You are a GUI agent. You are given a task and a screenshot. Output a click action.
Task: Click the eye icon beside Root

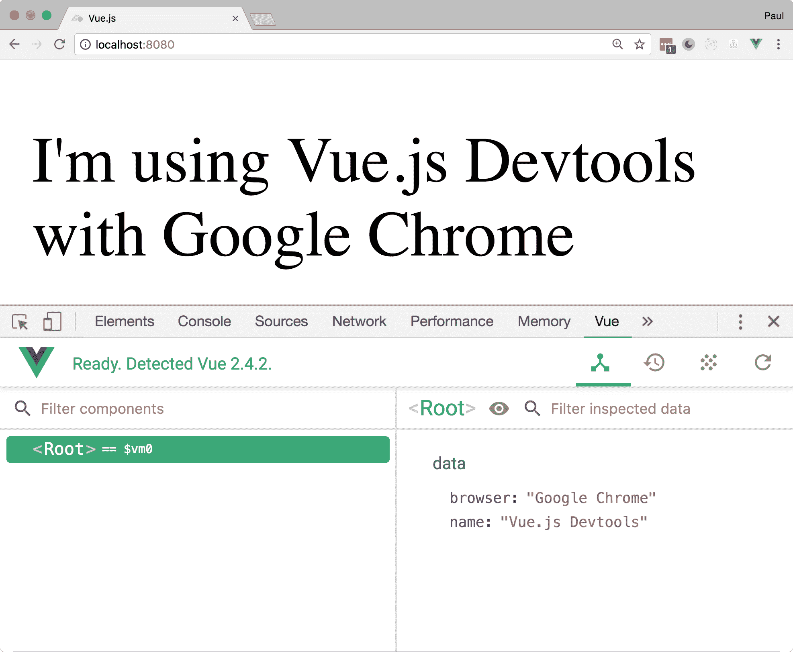pos(499,409)
